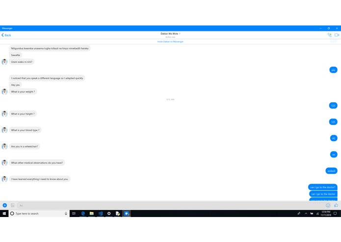
Task: Go back using the Back arrow
Action: point(6,35)
